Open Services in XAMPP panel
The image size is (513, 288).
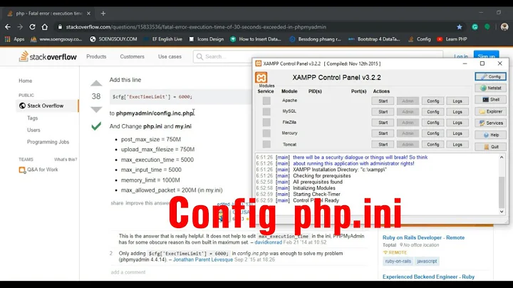[490, 123]
